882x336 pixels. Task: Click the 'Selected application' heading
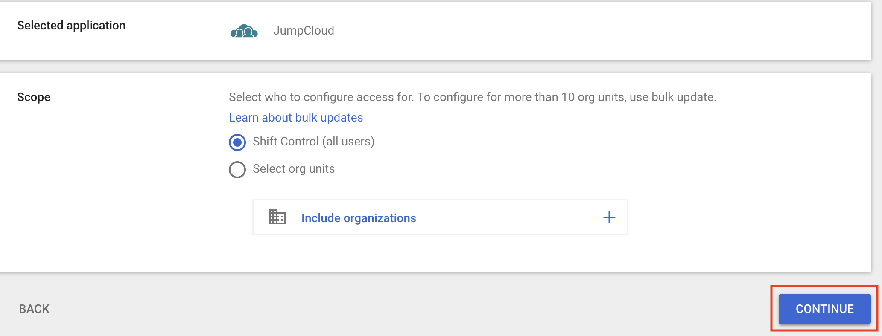pos(71,26)
